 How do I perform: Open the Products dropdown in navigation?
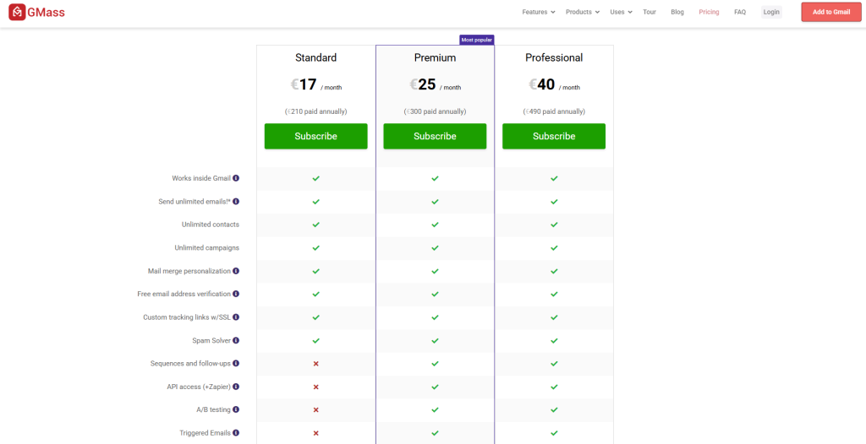[x=582, y=12]
